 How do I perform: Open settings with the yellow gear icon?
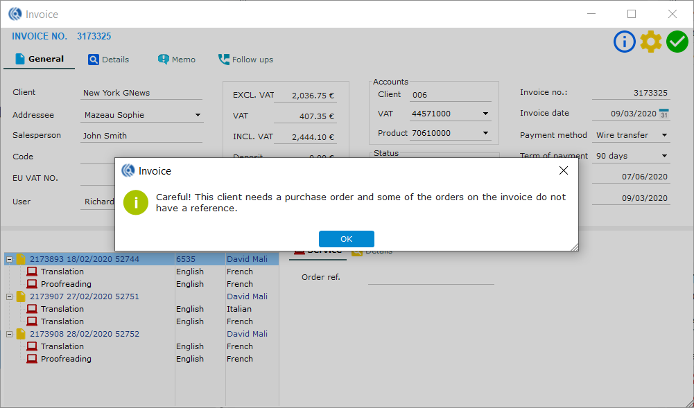point(650,42)
